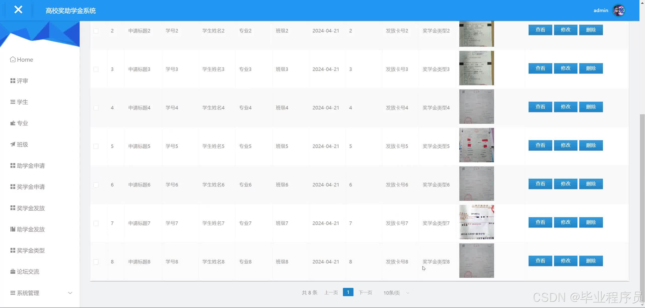The width and height of the screenshot is (645, 308).
Task: Tick the checkbox for row 3
Action: click(96, 69)
